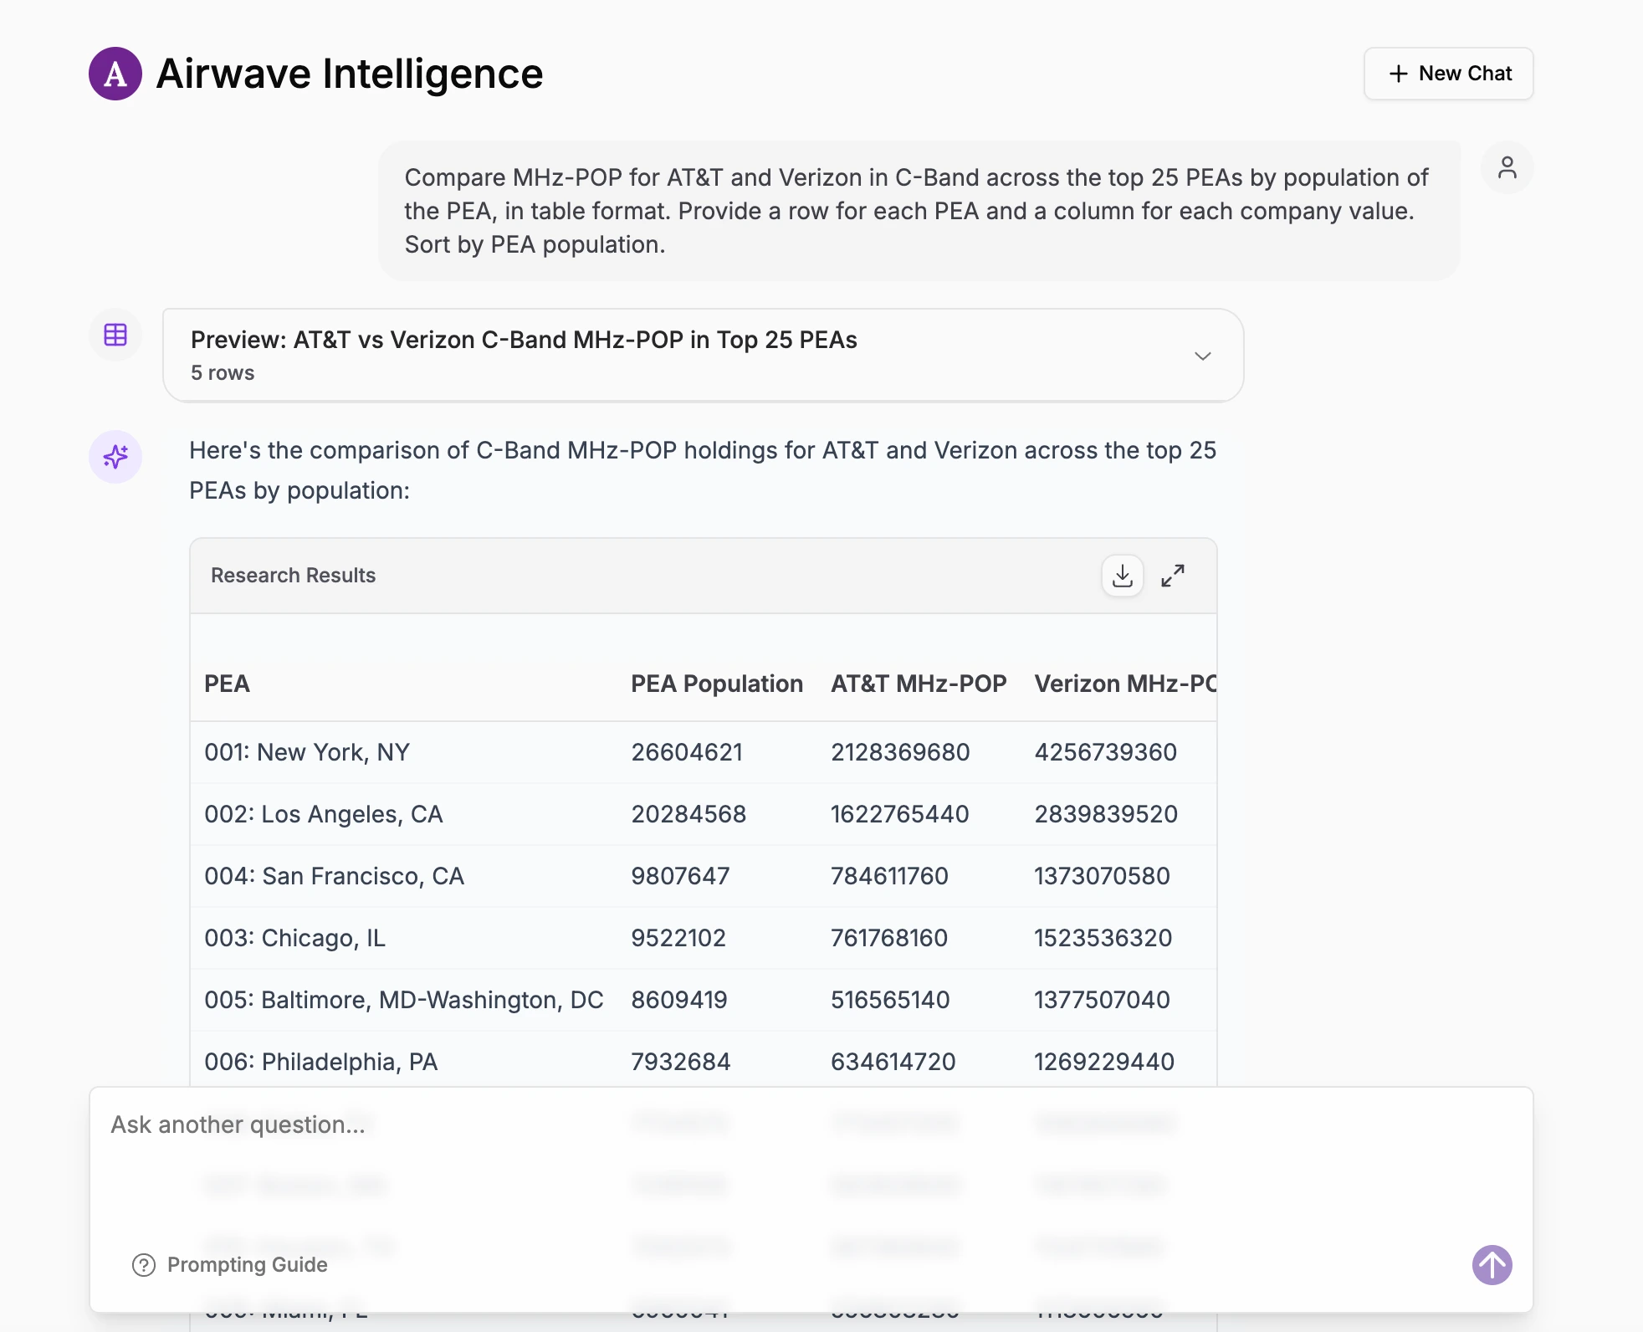Click the question mark icon by Prompting Guide

144,1265
